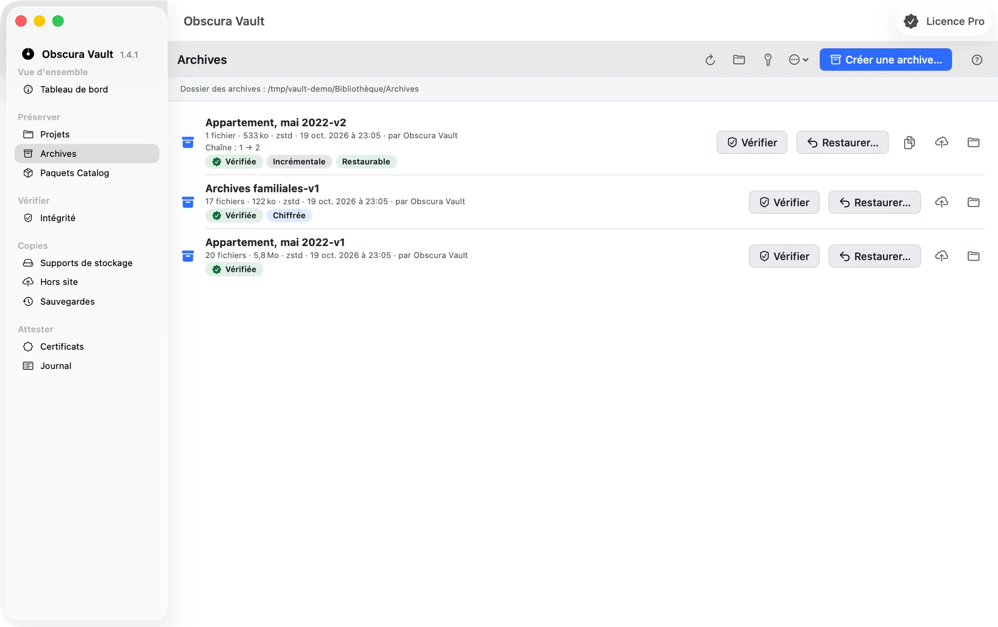Viewport: 998px width, 627px height.
Task: Open Intégrité sidebar item
Action: click(87, 218)
